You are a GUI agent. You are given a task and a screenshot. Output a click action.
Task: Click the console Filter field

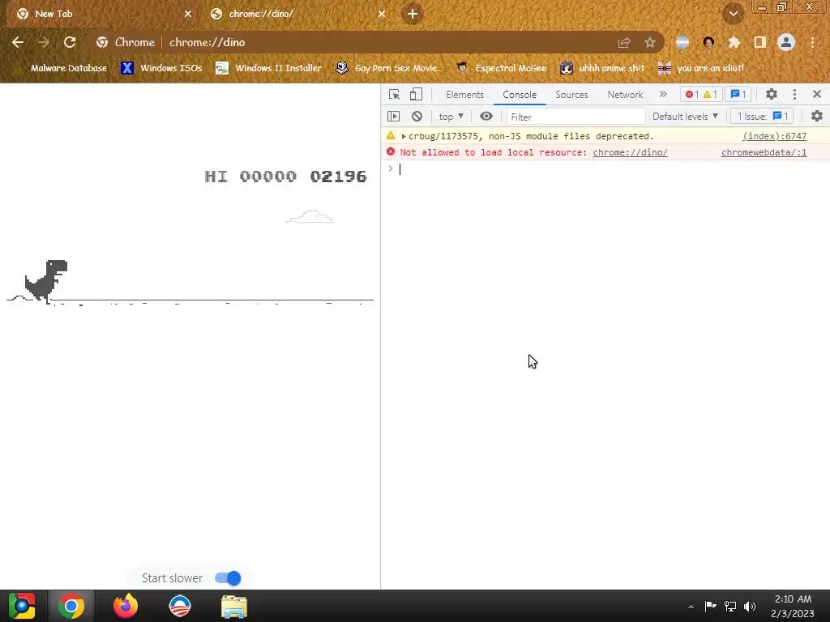click(x=575, y=117)
